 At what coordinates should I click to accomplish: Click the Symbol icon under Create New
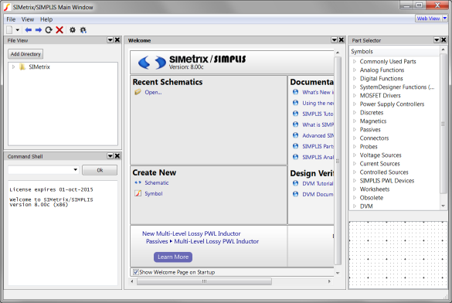pyautogui.click(x=138, y=193)
